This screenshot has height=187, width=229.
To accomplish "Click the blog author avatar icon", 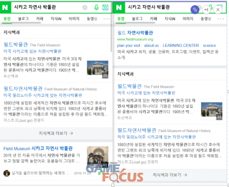I will [x=7, y=173].
